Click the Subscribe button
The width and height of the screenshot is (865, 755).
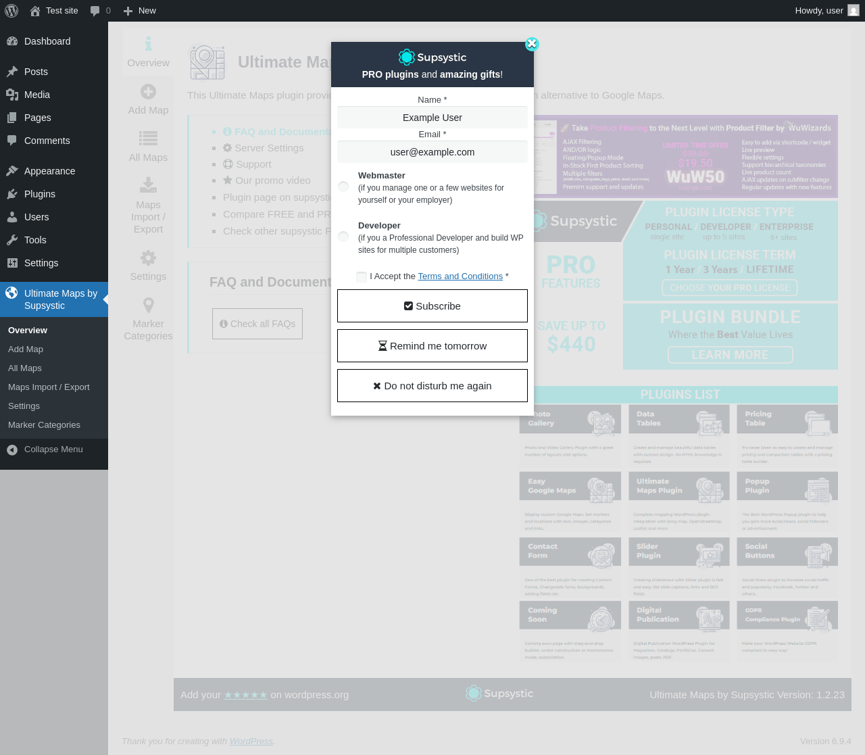432,306
